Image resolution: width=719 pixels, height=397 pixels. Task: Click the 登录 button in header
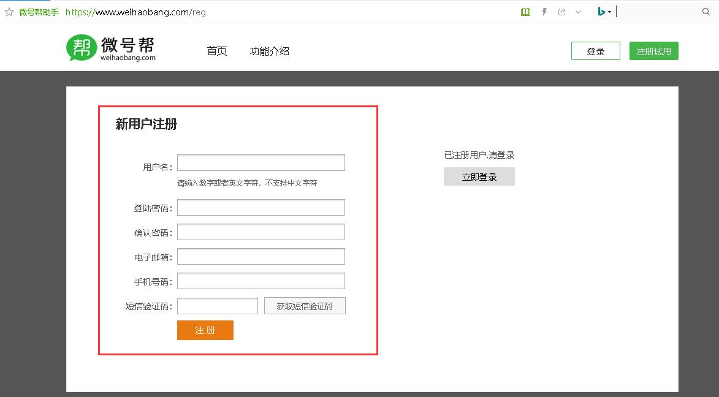click(596, 51)
